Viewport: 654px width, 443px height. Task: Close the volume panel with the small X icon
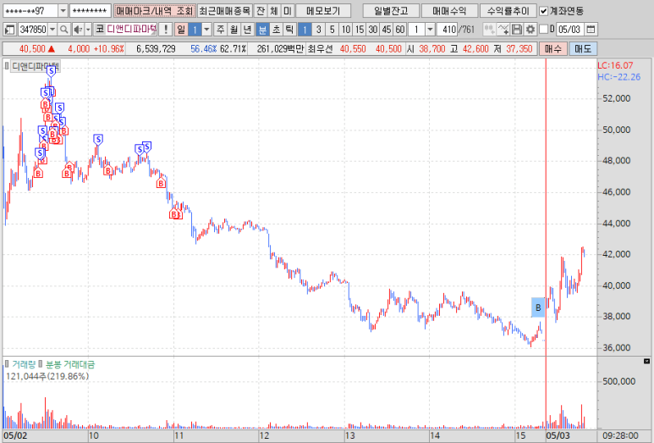tap(646, 361)
